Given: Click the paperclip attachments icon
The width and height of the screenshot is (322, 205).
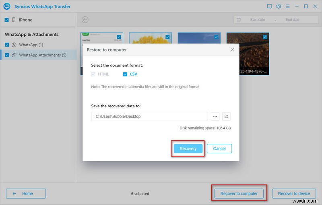Looking at the screenshot, I should (14, 55).
